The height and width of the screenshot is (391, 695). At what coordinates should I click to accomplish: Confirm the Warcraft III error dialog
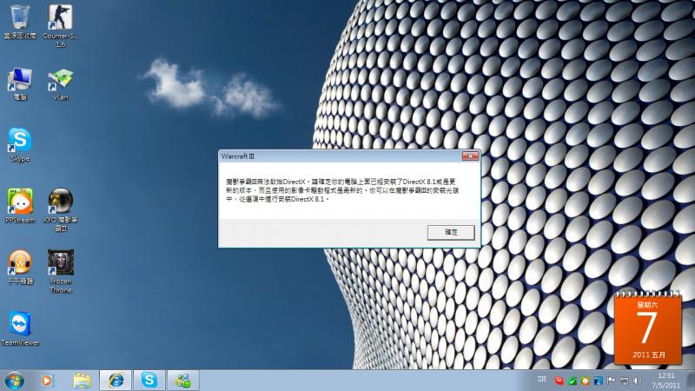click(x=451, y=232)
